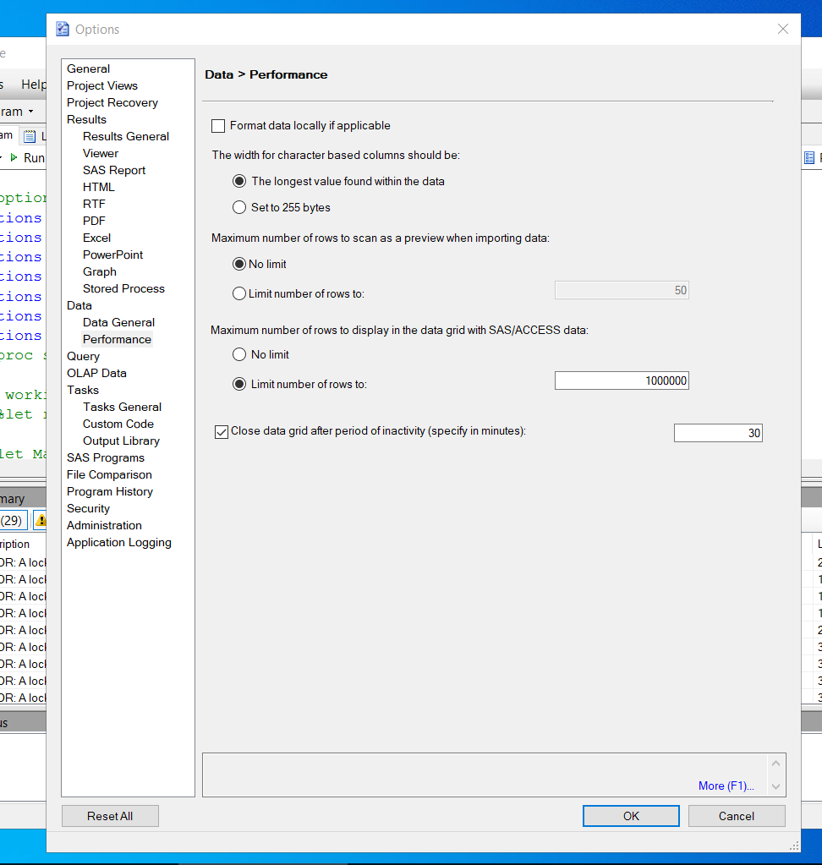Screen dimensions: 822x865
Task: Open Output Library settings
Action: pos(121,441)
